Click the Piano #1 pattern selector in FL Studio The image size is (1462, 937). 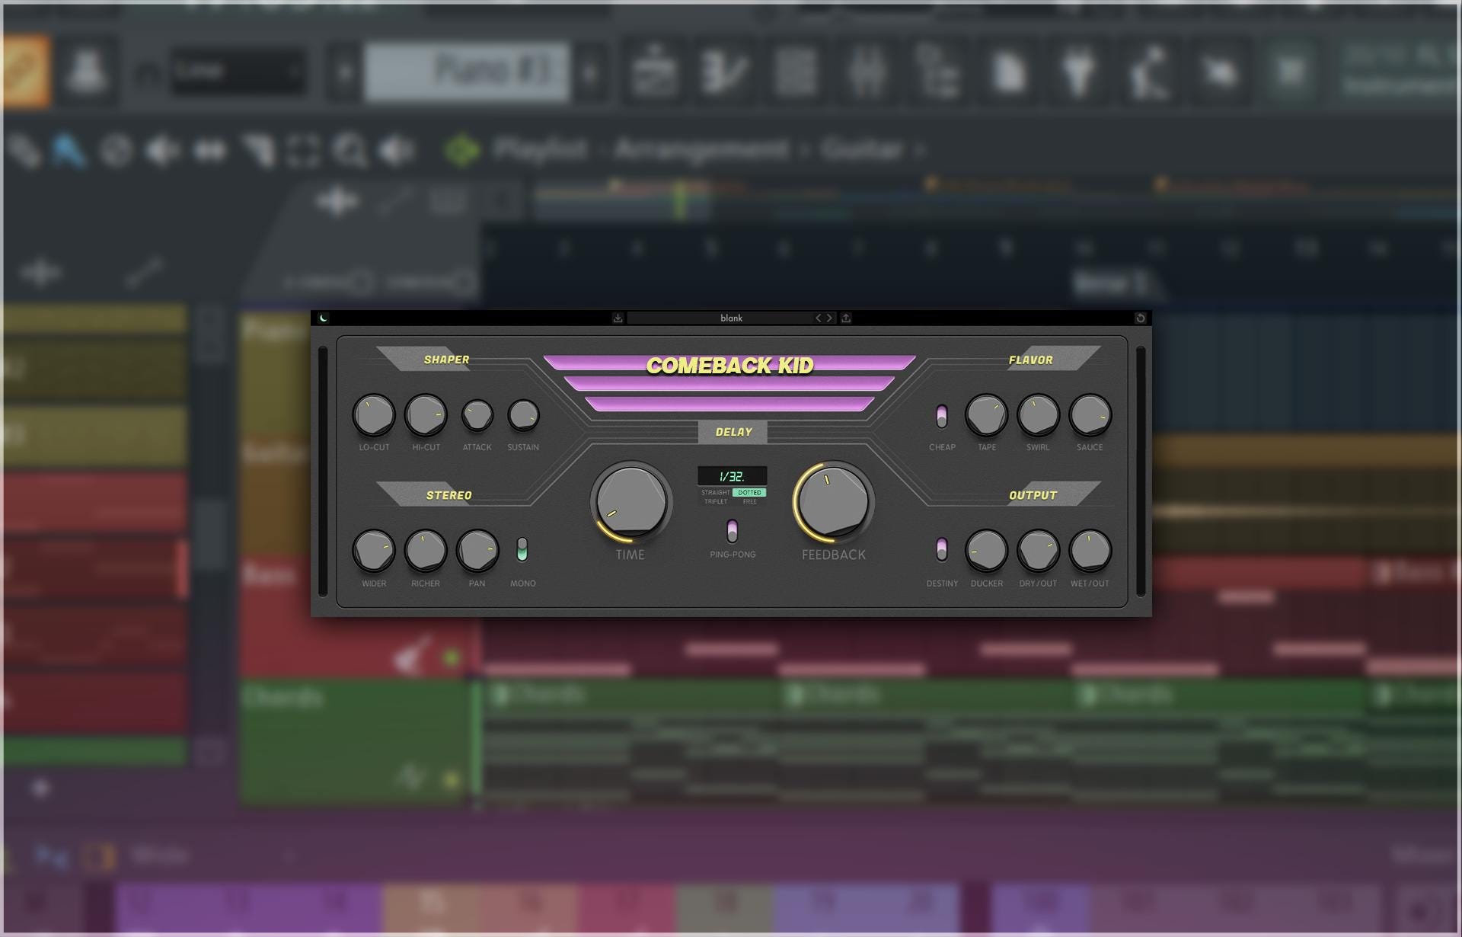[x=467, y=72]
